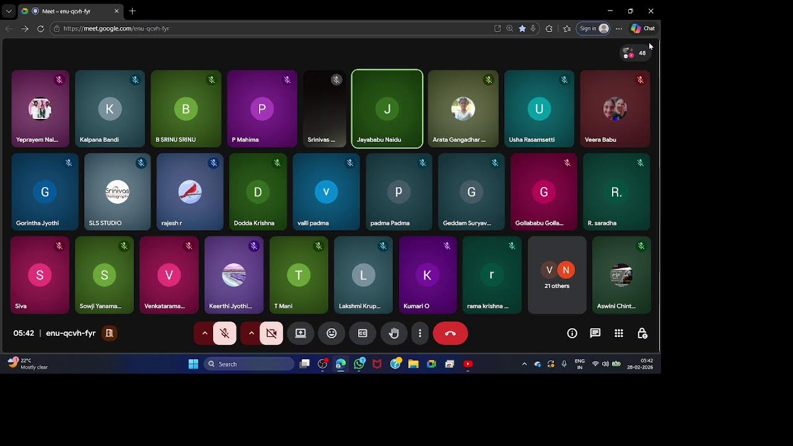Viewport: 793px width, 446px height.
Task: Click the taskbar Search box
Action: coord(249,364)
